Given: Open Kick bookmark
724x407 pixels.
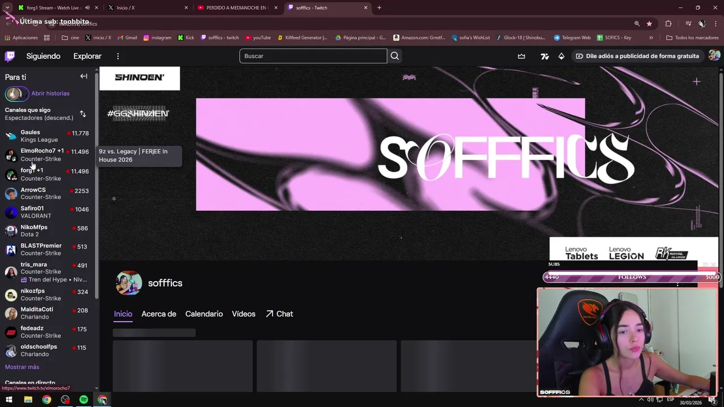Looking at the screenshot, I should (x=186, y=38).
